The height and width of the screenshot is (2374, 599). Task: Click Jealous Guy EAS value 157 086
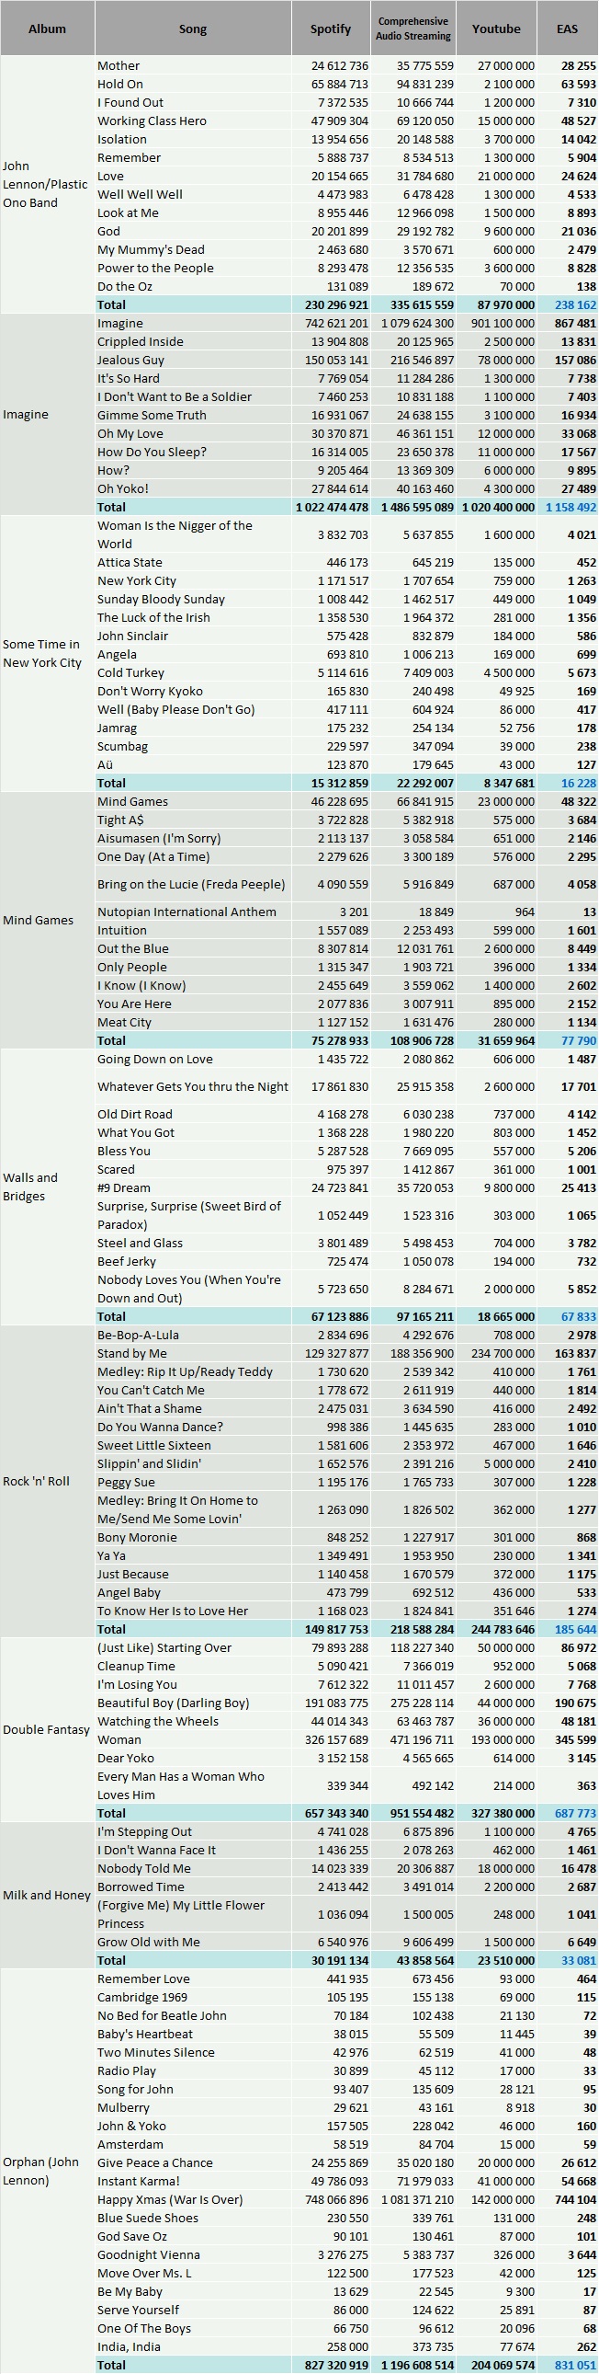(574, 361)
